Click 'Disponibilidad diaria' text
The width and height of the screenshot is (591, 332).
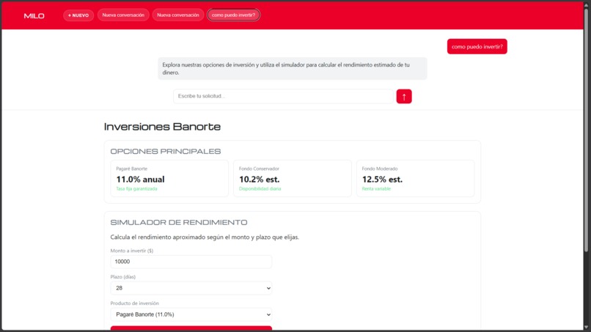click(x=260, y=189)
